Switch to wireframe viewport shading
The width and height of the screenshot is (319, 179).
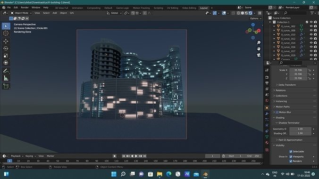click(238, 13)
